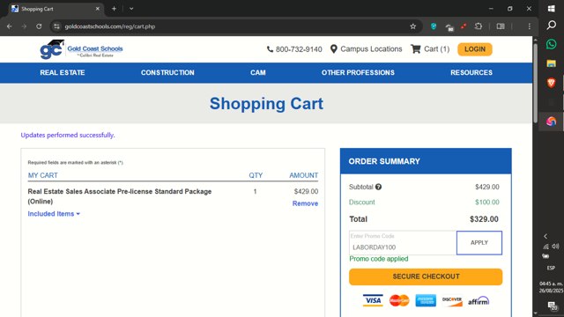Click the page vertical scrollbar
Image resolution: width=564 pixels, height=317 pixels.
click(535, 83)
